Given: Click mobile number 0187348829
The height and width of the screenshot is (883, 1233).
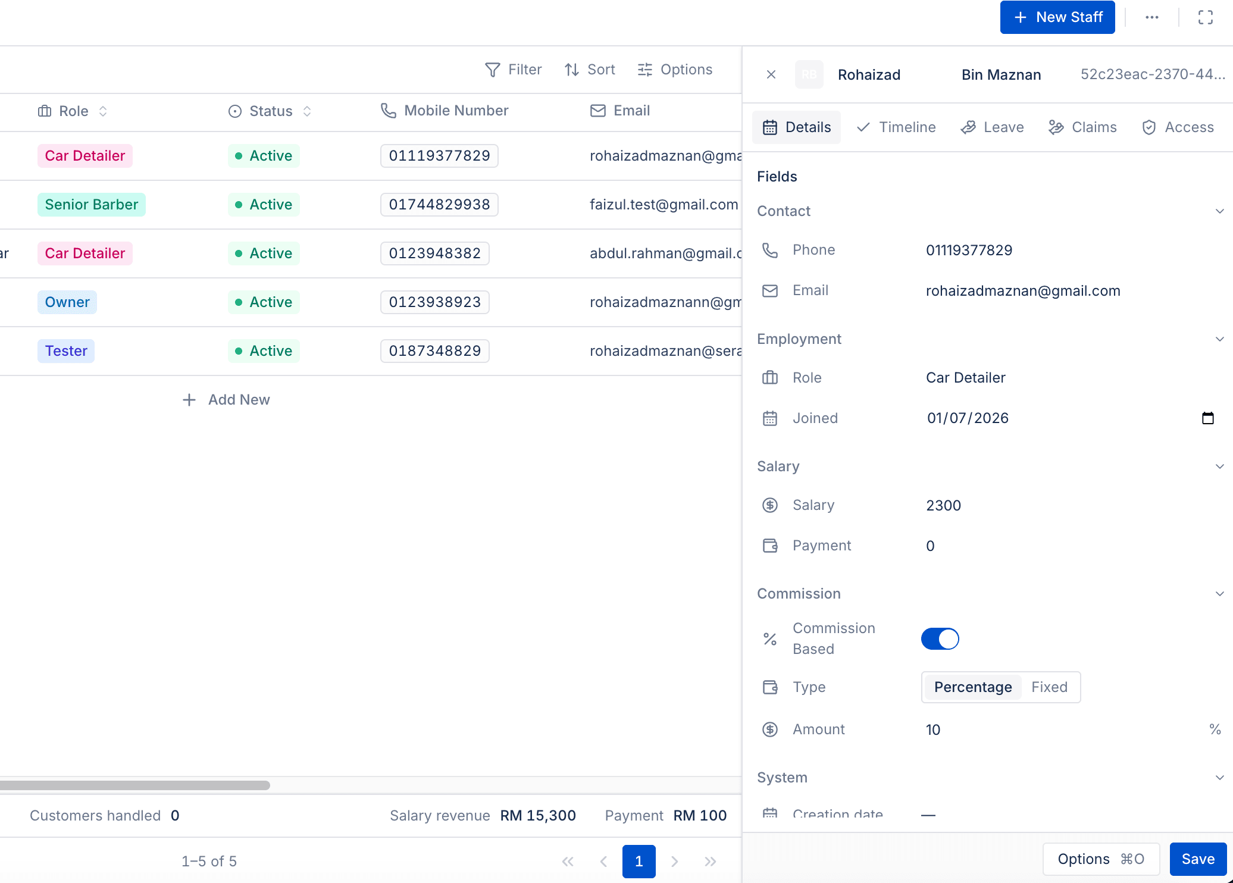Looking at the screenshot, I should 435,351.
